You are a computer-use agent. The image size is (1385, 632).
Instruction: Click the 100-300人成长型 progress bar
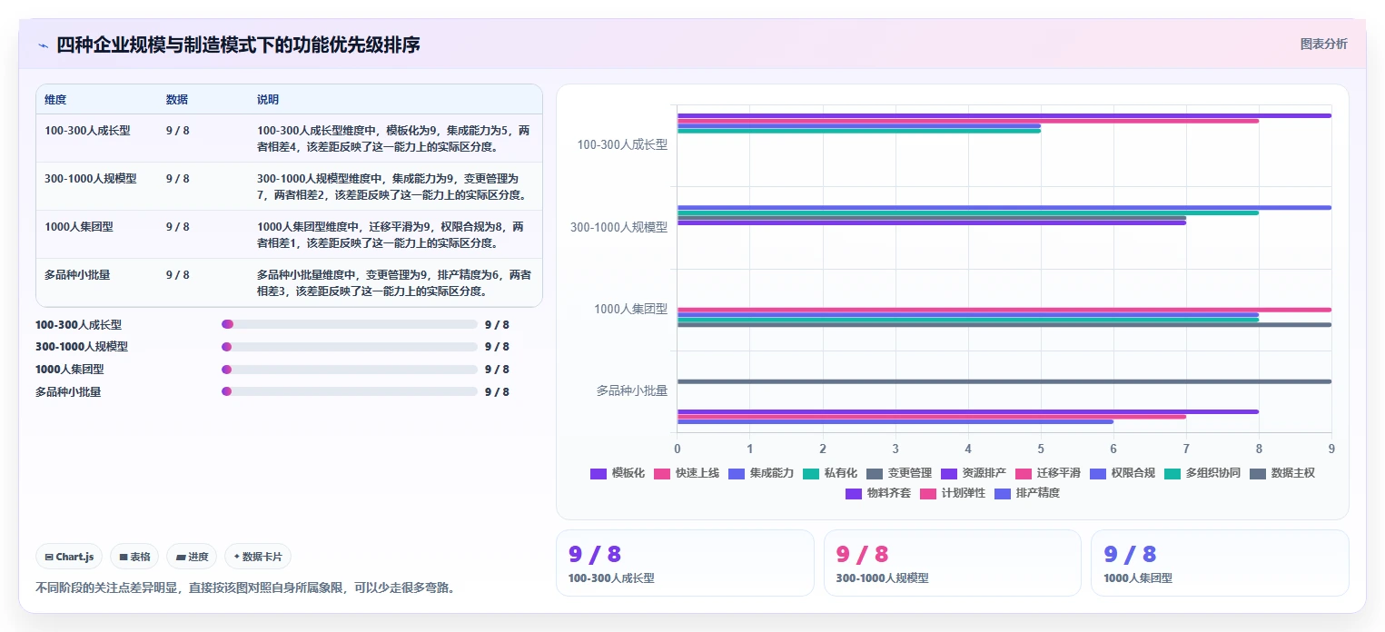pos(350,324)
